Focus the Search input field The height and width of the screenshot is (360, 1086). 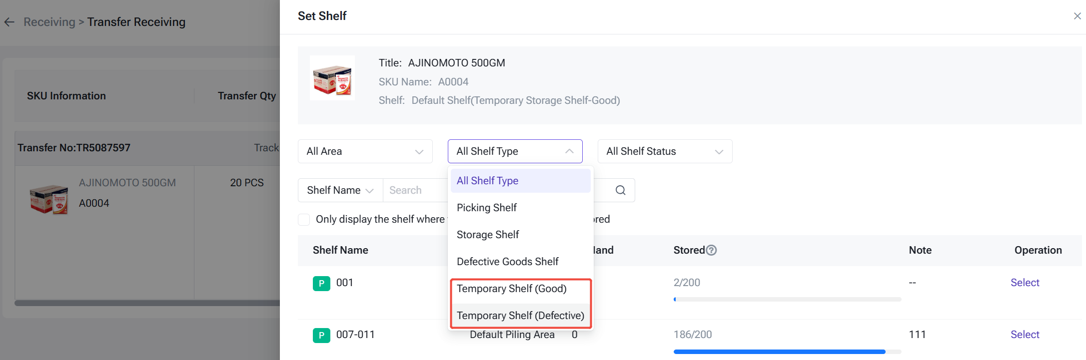coord(416,190)
